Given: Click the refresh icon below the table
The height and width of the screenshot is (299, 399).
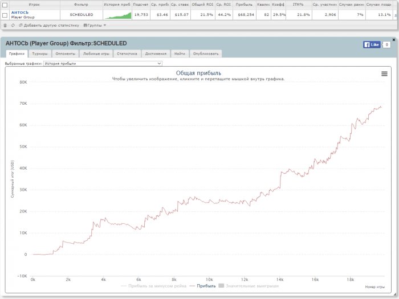Looking at the screenshot, I should pyautogui.click(x=13, y=25).
